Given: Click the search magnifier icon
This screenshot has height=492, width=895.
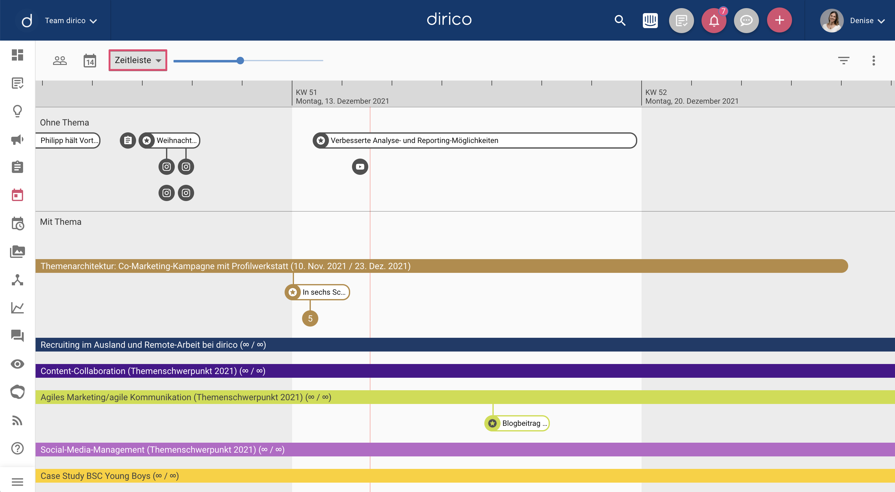Looking at the screenshot, I should [620, 21].
